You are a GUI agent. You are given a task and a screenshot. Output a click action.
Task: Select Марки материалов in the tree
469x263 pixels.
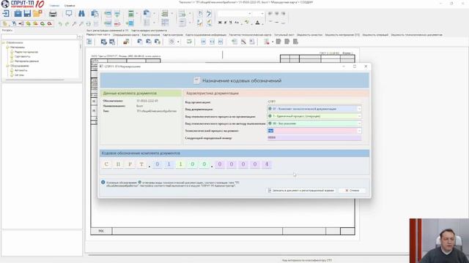(26, 52)
